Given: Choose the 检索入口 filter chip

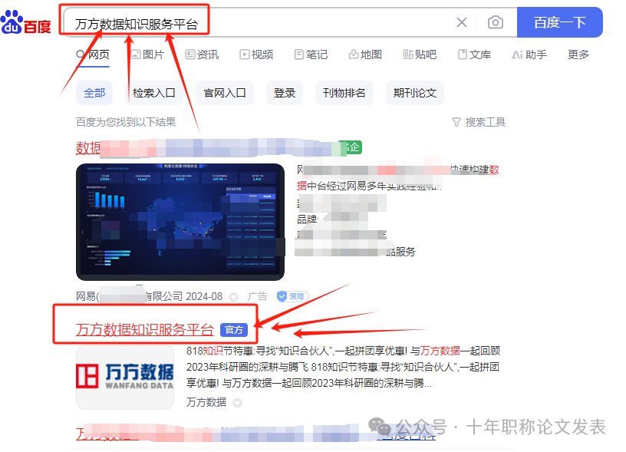Looking at the screenshot, I should [x=153, y=93].
